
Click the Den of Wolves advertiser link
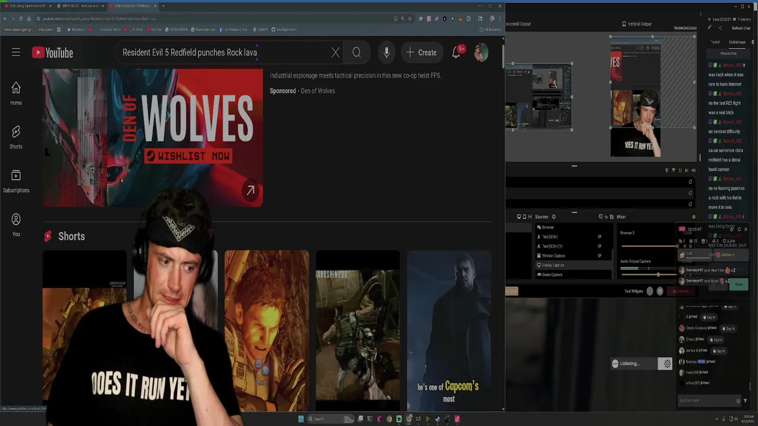(317, 91)
